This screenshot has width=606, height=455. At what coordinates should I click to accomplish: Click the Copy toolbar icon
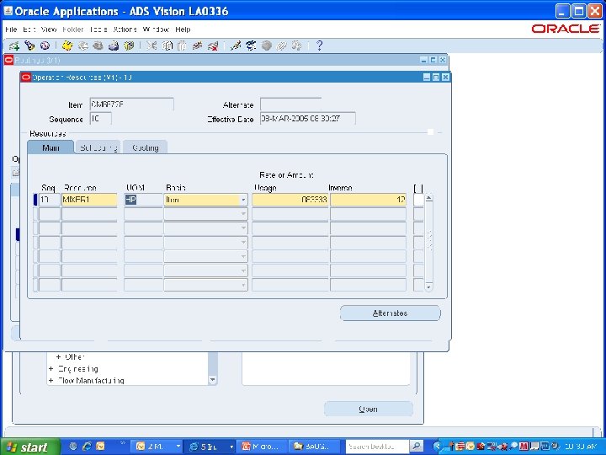[167, 46]
